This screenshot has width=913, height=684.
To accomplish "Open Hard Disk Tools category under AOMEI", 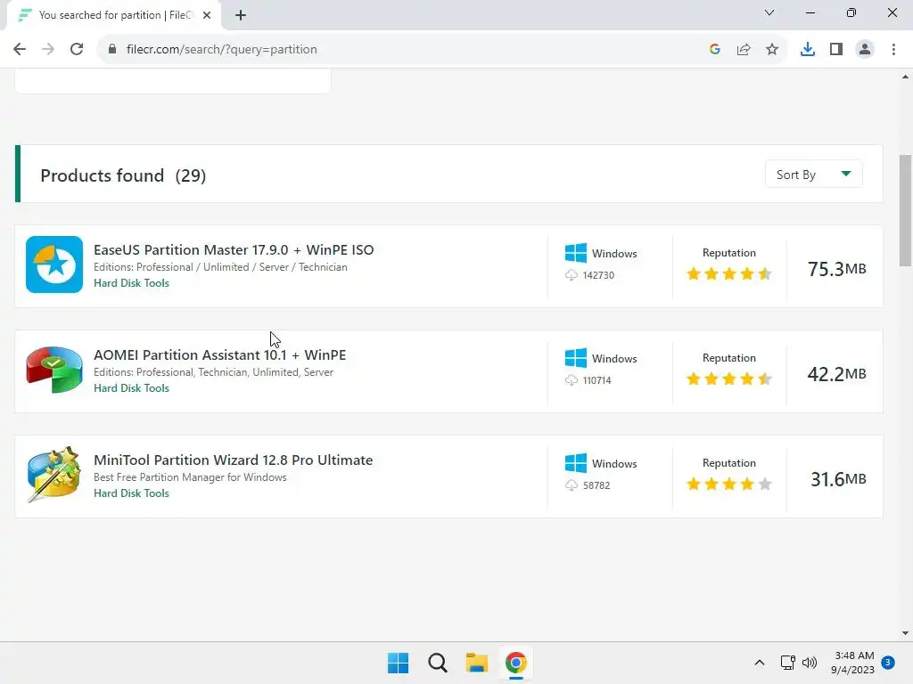I will click(x=131, y=388).
